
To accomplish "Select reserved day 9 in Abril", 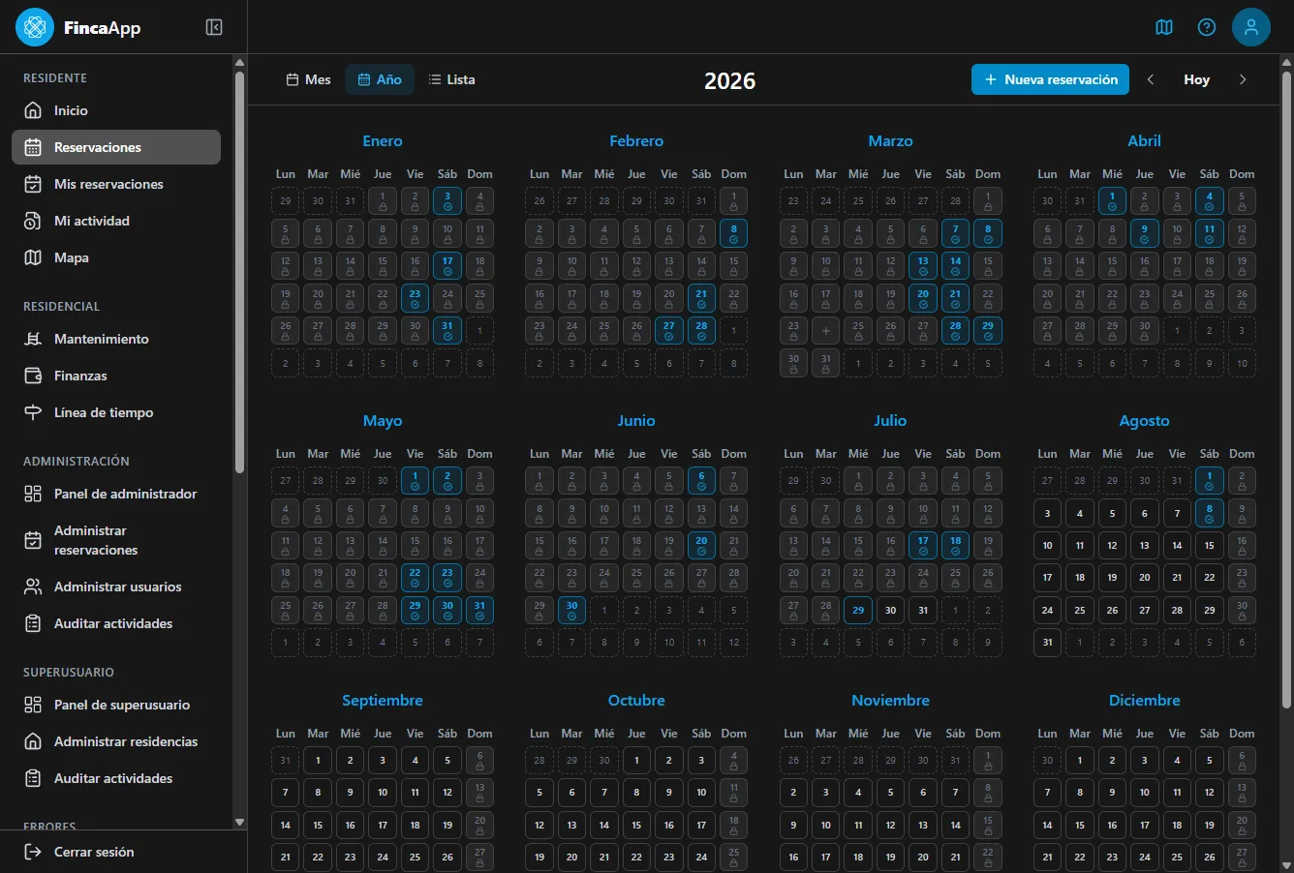I will click(1145, 233).
